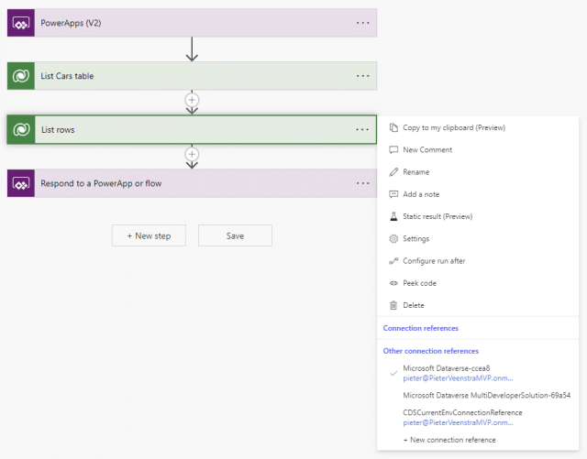Click the Connection references heading

(x=420, y=328)
